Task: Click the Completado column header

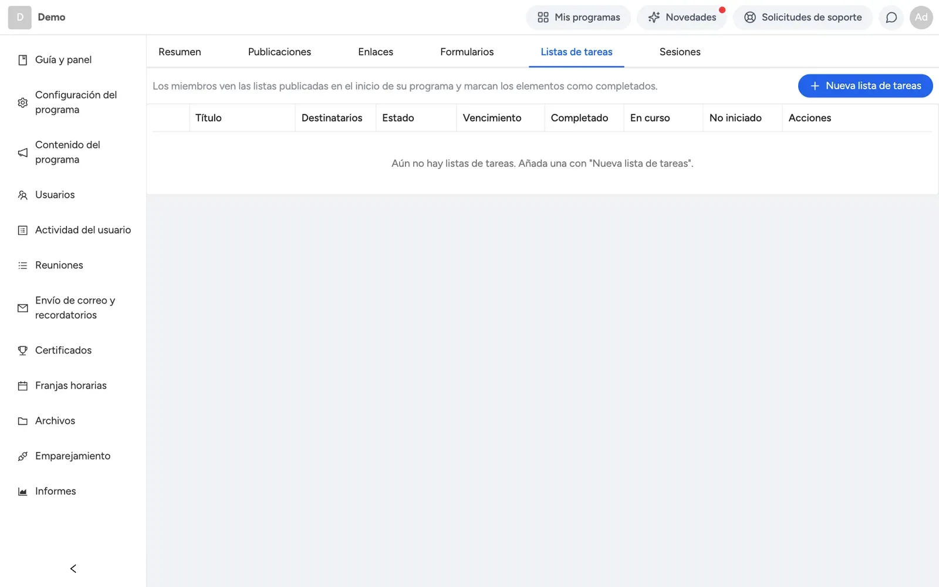Action: pos(584,118)
